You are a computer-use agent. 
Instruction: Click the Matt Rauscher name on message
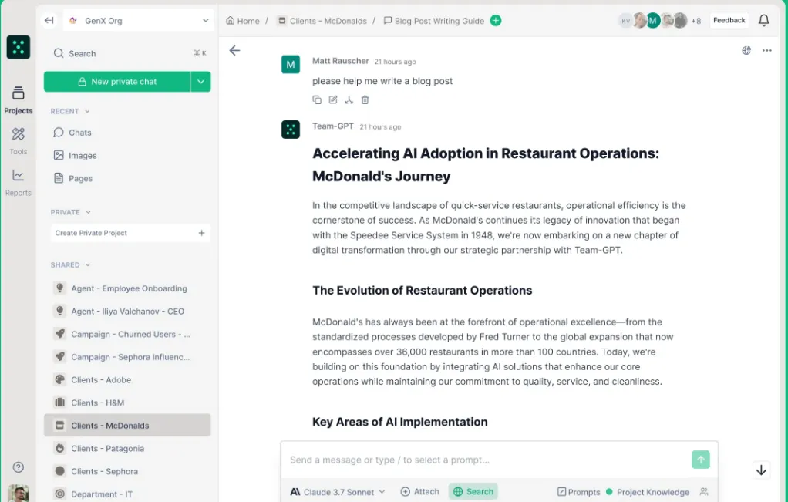tap(340, 61)
